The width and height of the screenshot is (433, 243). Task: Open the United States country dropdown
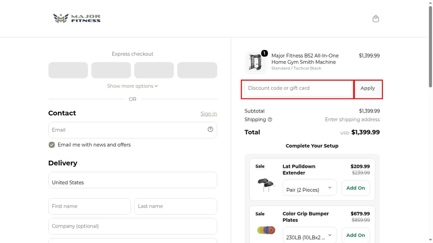coord(133,180)
